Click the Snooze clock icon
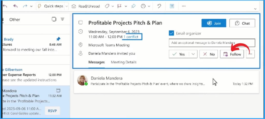This screenshot has width=265, height=119. (143, 6)
